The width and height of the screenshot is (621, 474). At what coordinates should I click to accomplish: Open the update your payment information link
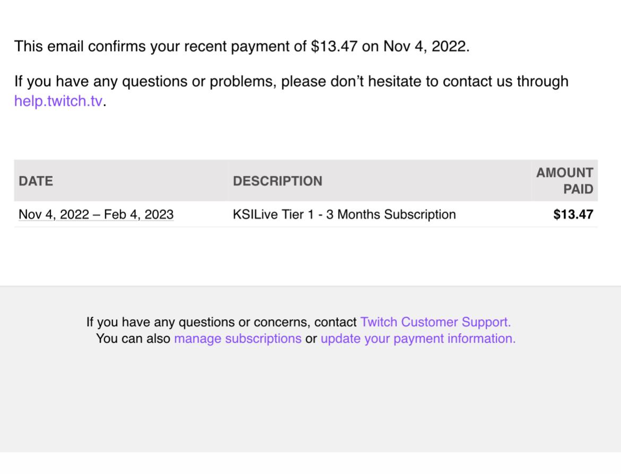click(418, 338)
